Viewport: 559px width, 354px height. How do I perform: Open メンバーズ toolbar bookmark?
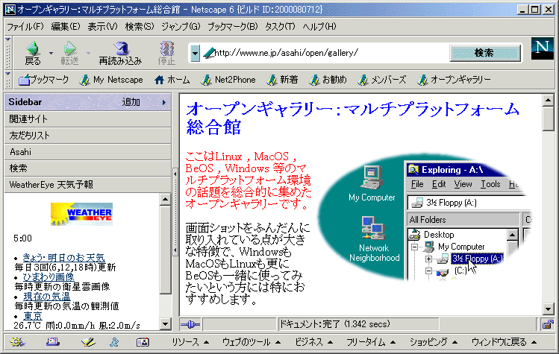382,80
